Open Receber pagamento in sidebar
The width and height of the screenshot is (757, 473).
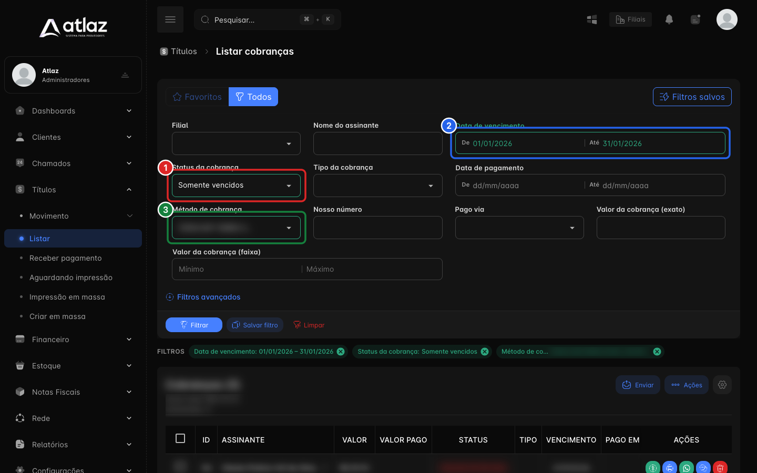pyautogui.click(x=66, y=258)
